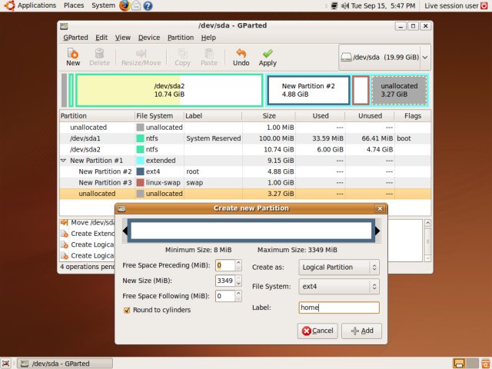This screenshot has width=492, height=369.
Task: Open the File System dropdown showing ext4
Action: coord(339,287)
